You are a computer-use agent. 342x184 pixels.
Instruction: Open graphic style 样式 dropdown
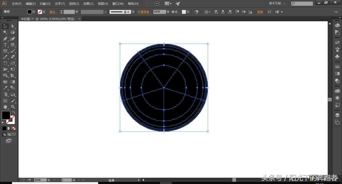(188, 12)
